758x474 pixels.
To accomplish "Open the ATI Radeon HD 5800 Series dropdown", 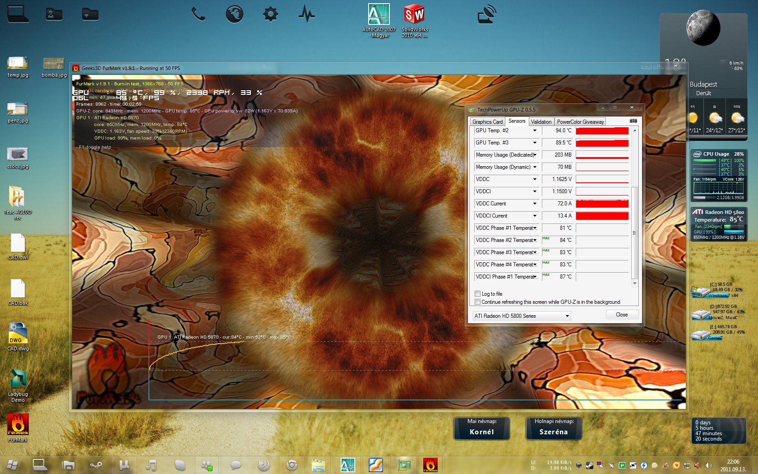I will point(522,316).
